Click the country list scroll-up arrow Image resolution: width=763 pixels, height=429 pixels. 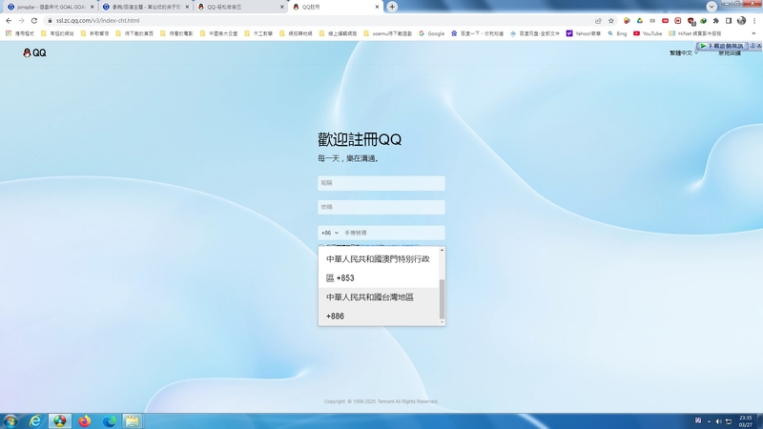(442, 250)
